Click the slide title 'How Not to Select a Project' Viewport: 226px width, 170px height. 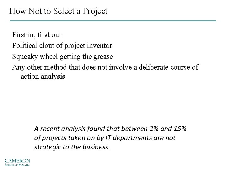(x=58, y=11)
